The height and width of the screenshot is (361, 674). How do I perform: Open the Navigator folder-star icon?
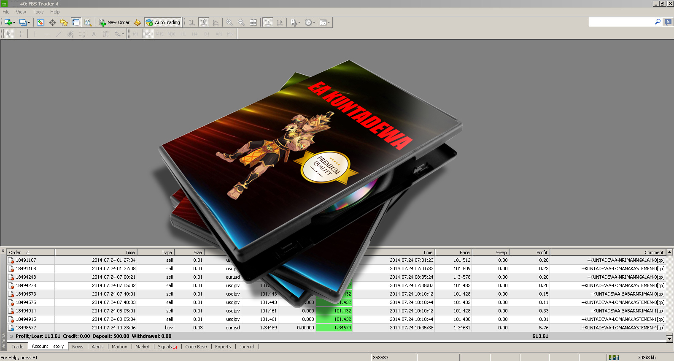pyautogui.click(x=64, y=22)
